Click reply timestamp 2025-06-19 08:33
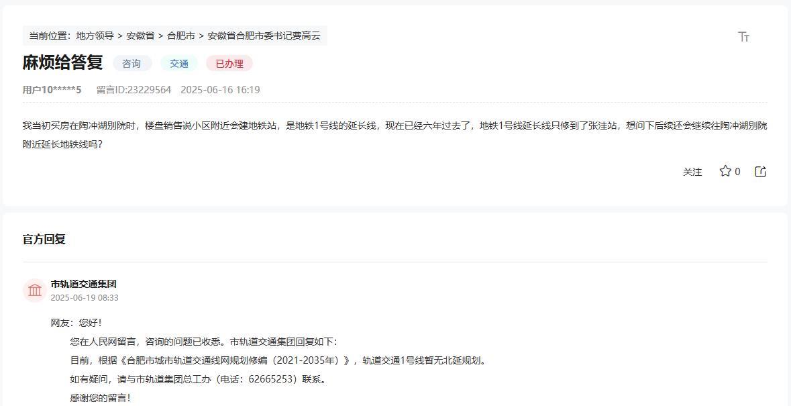This screenshot has width=791, height=406. 85,297
